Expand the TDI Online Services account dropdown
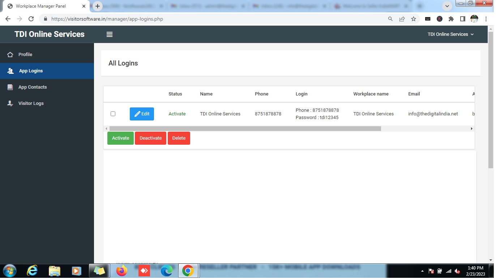The image size is (496, 280). click(x=450, y=34)
